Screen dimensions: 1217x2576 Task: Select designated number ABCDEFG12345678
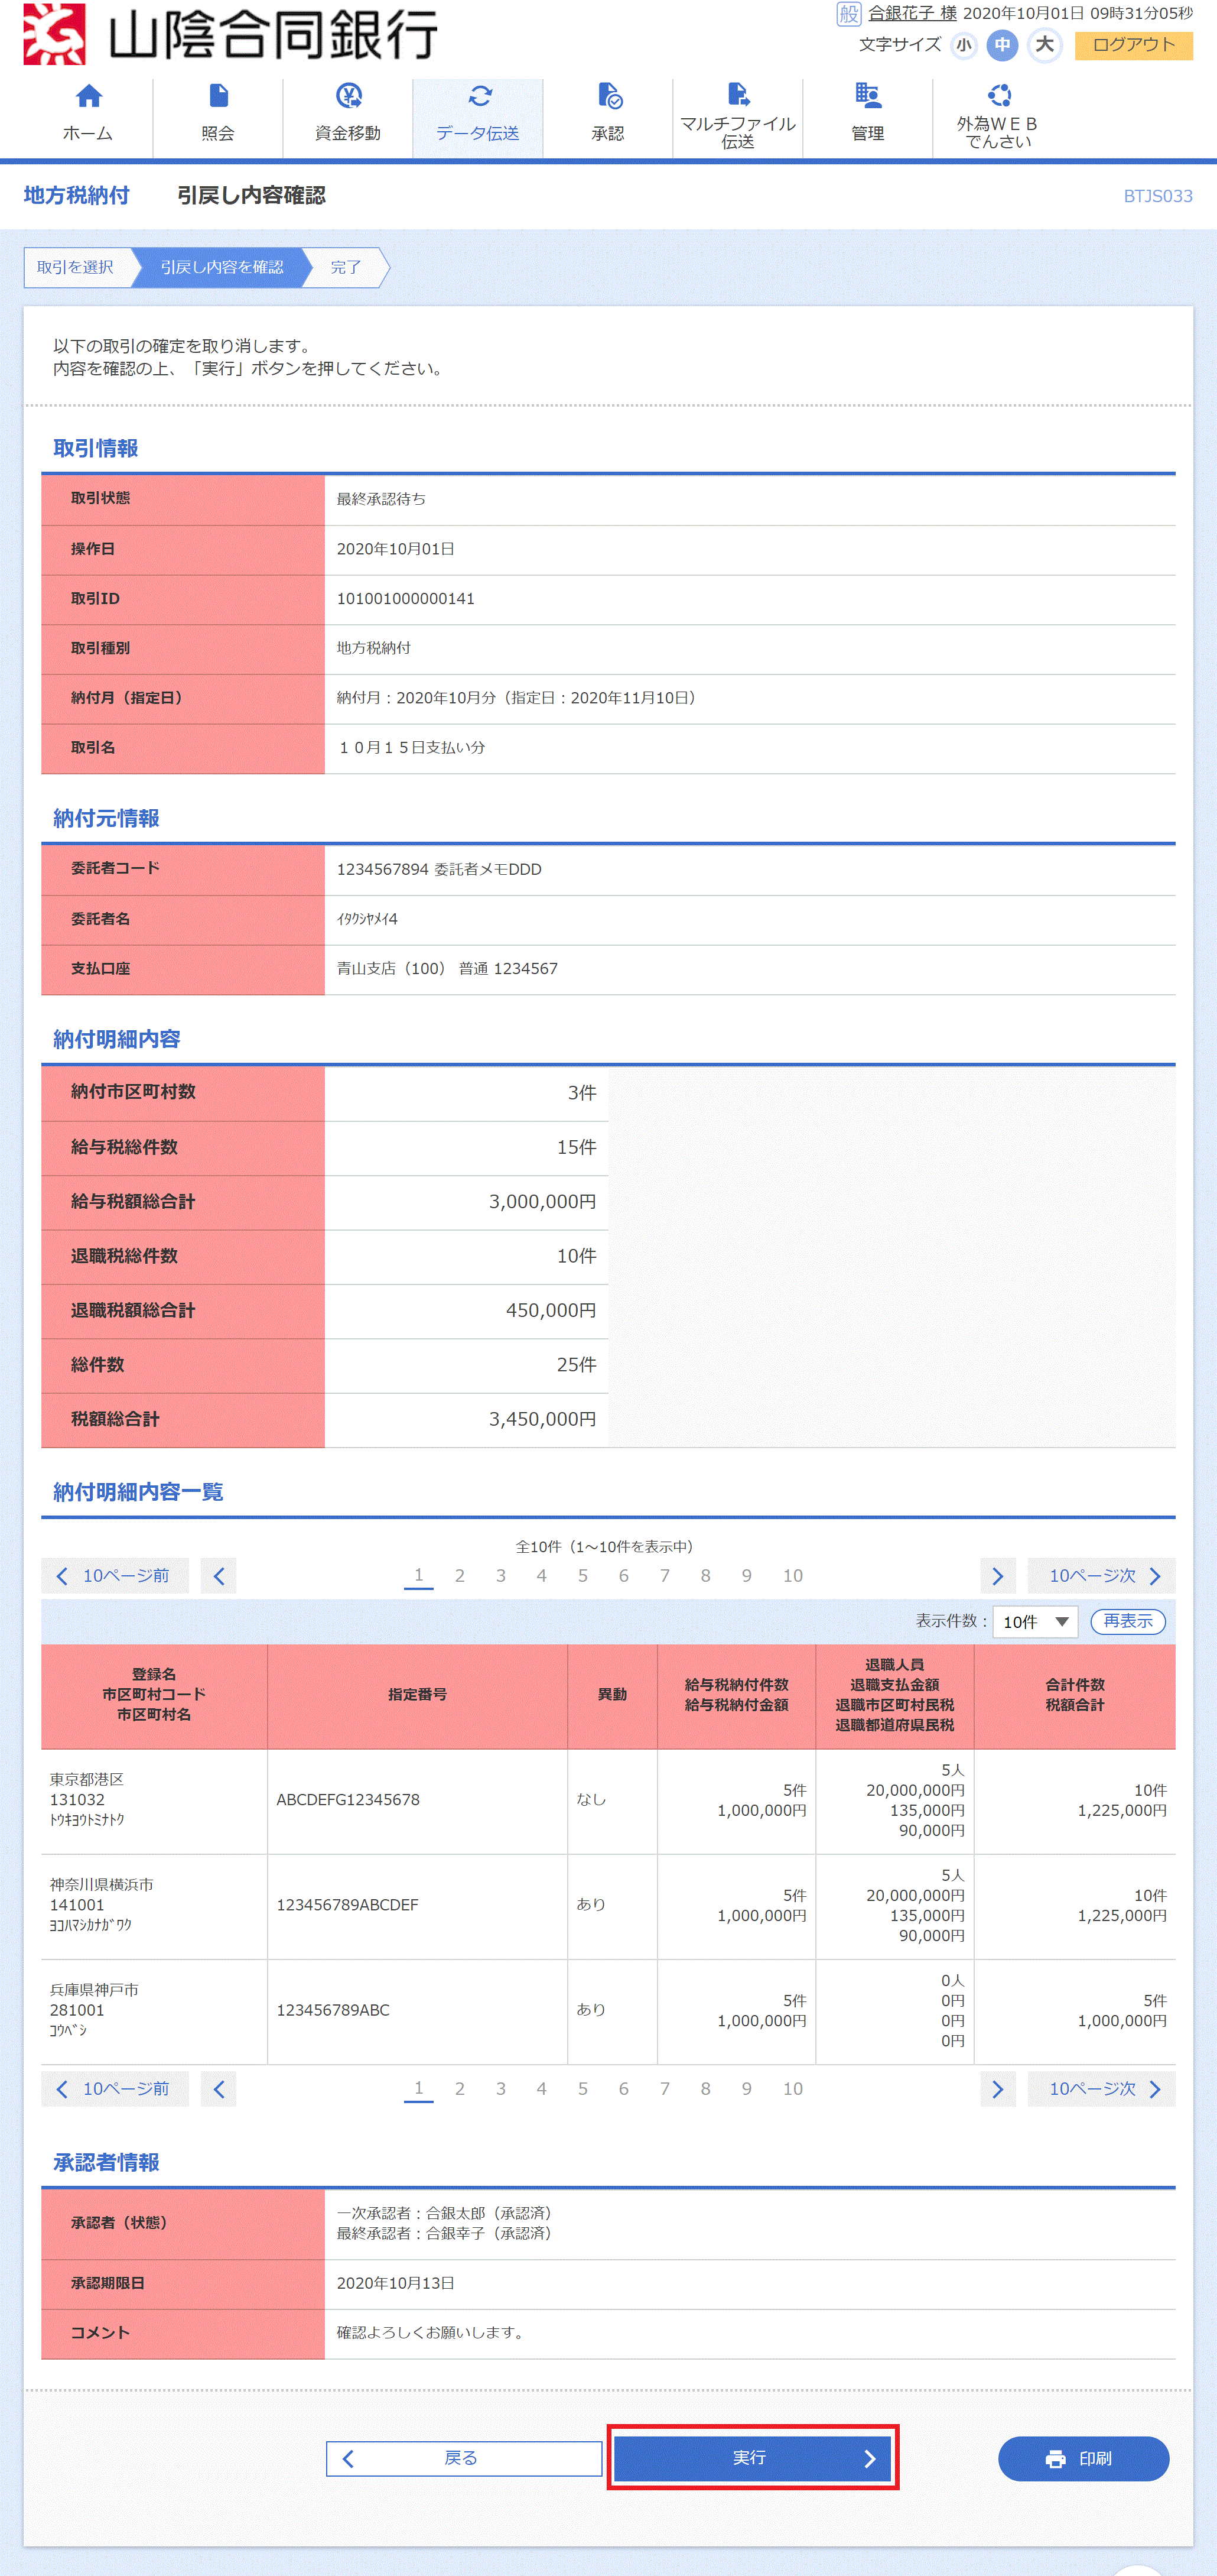pyautogui.click(x=348, y=1799)
